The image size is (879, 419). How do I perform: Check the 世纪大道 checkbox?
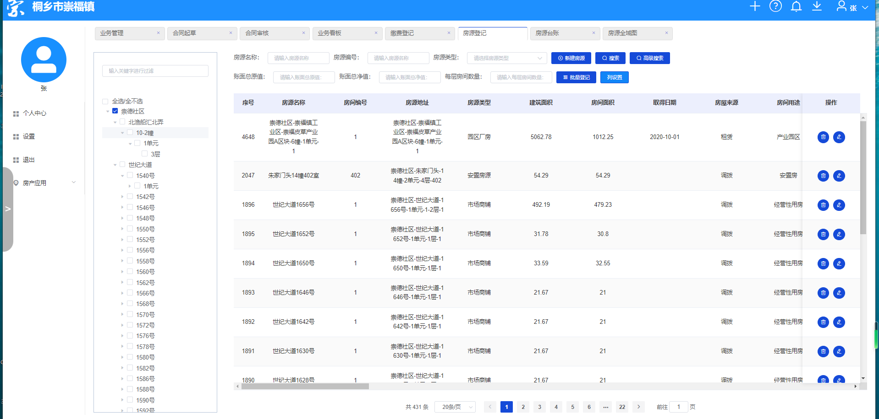[122, 165]
